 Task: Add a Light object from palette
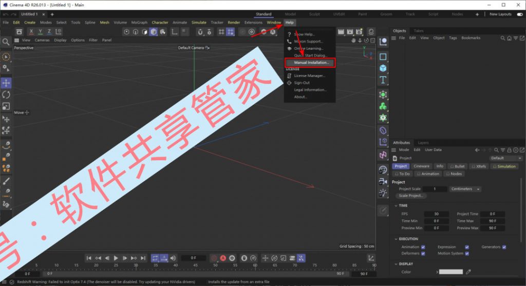point(383,193)
